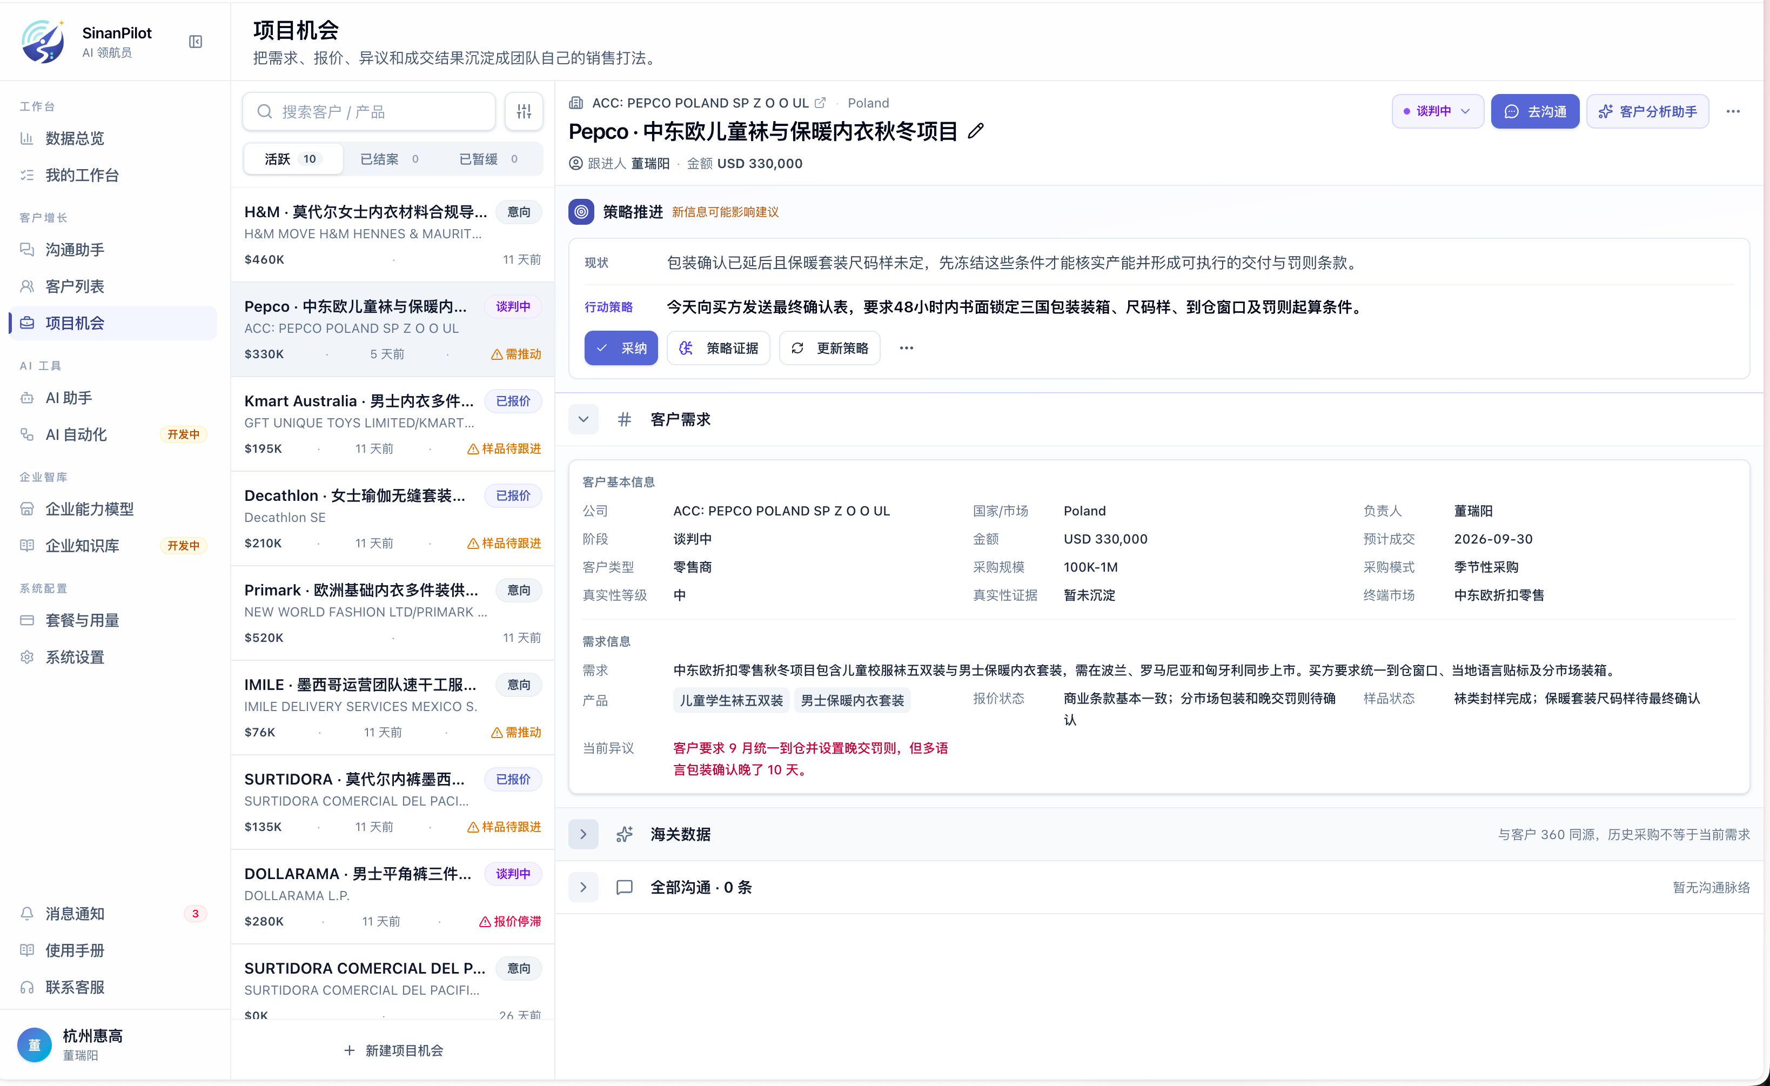Click the 已报价 tag on Decathlon card
1770x1086 pixels.
[x=513, y=495]
